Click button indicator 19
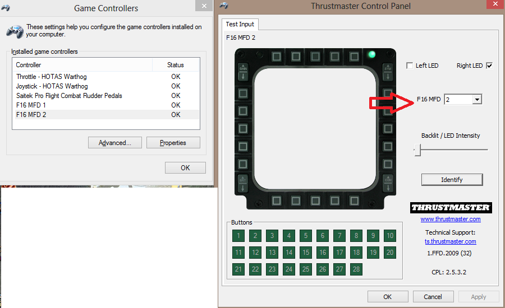 (x=373, y=253)
